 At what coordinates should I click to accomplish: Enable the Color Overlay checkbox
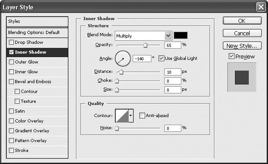click(x=11, y=121)
